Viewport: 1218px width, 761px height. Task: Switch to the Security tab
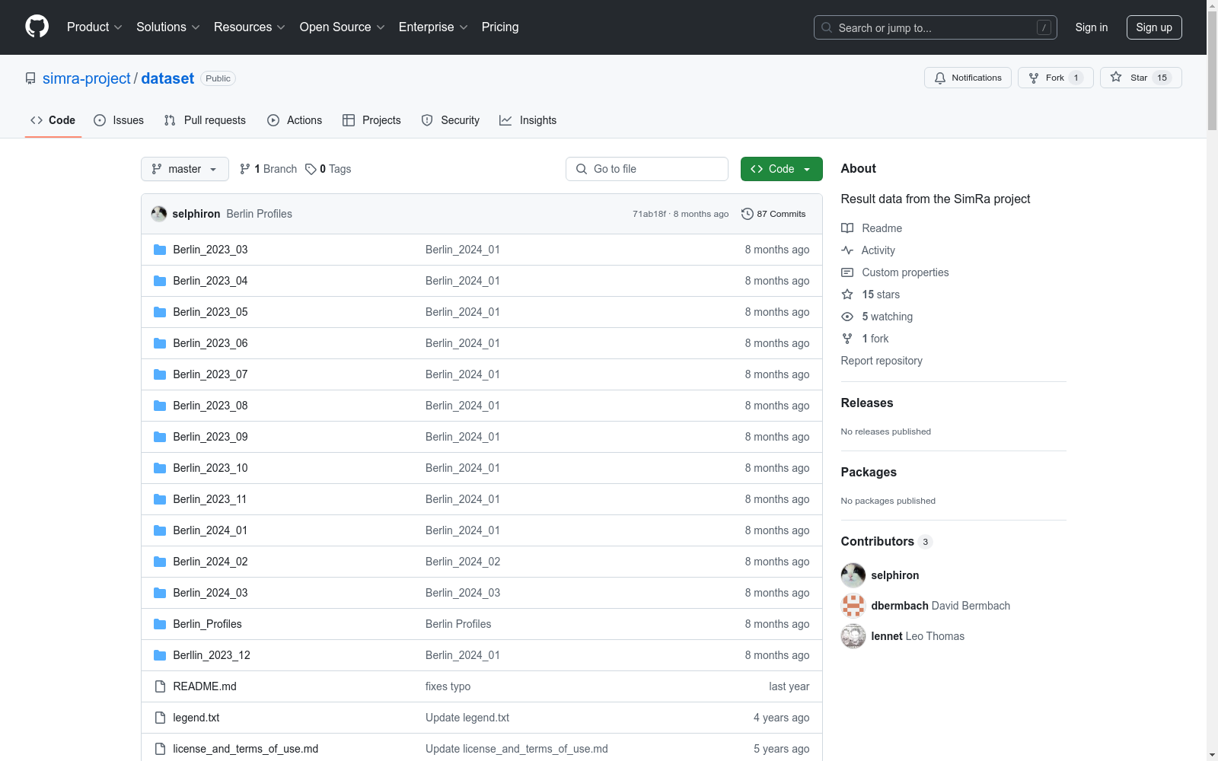[451, 120]
